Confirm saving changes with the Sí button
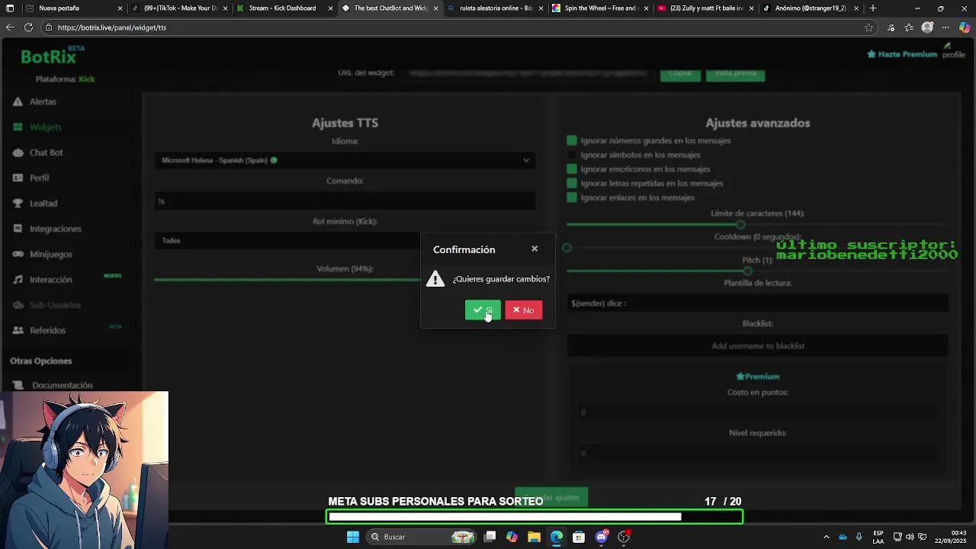Screen dimensions: 976x549 [483, 310]
